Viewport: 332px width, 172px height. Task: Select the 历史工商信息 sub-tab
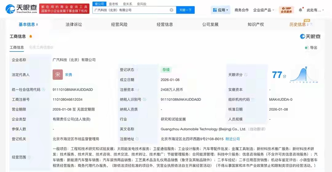tap(41, 47)
